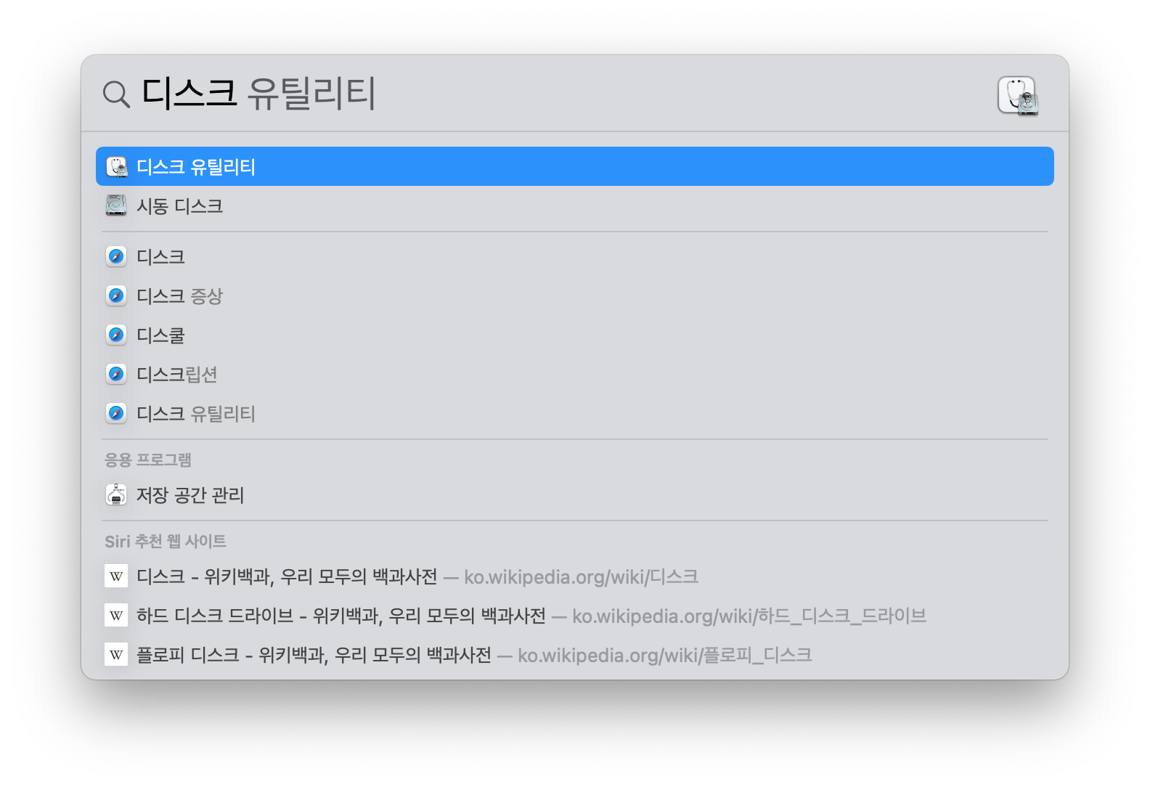Choose the 디스크립션 suggestion
Viewport: 1150px width, 787px height.
point(575,375)
